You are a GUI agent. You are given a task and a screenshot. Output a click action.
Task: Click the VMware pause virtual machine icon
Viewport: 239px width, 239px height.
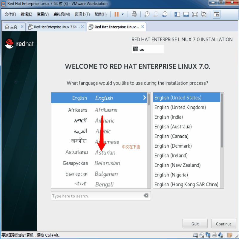pos(117,14)
